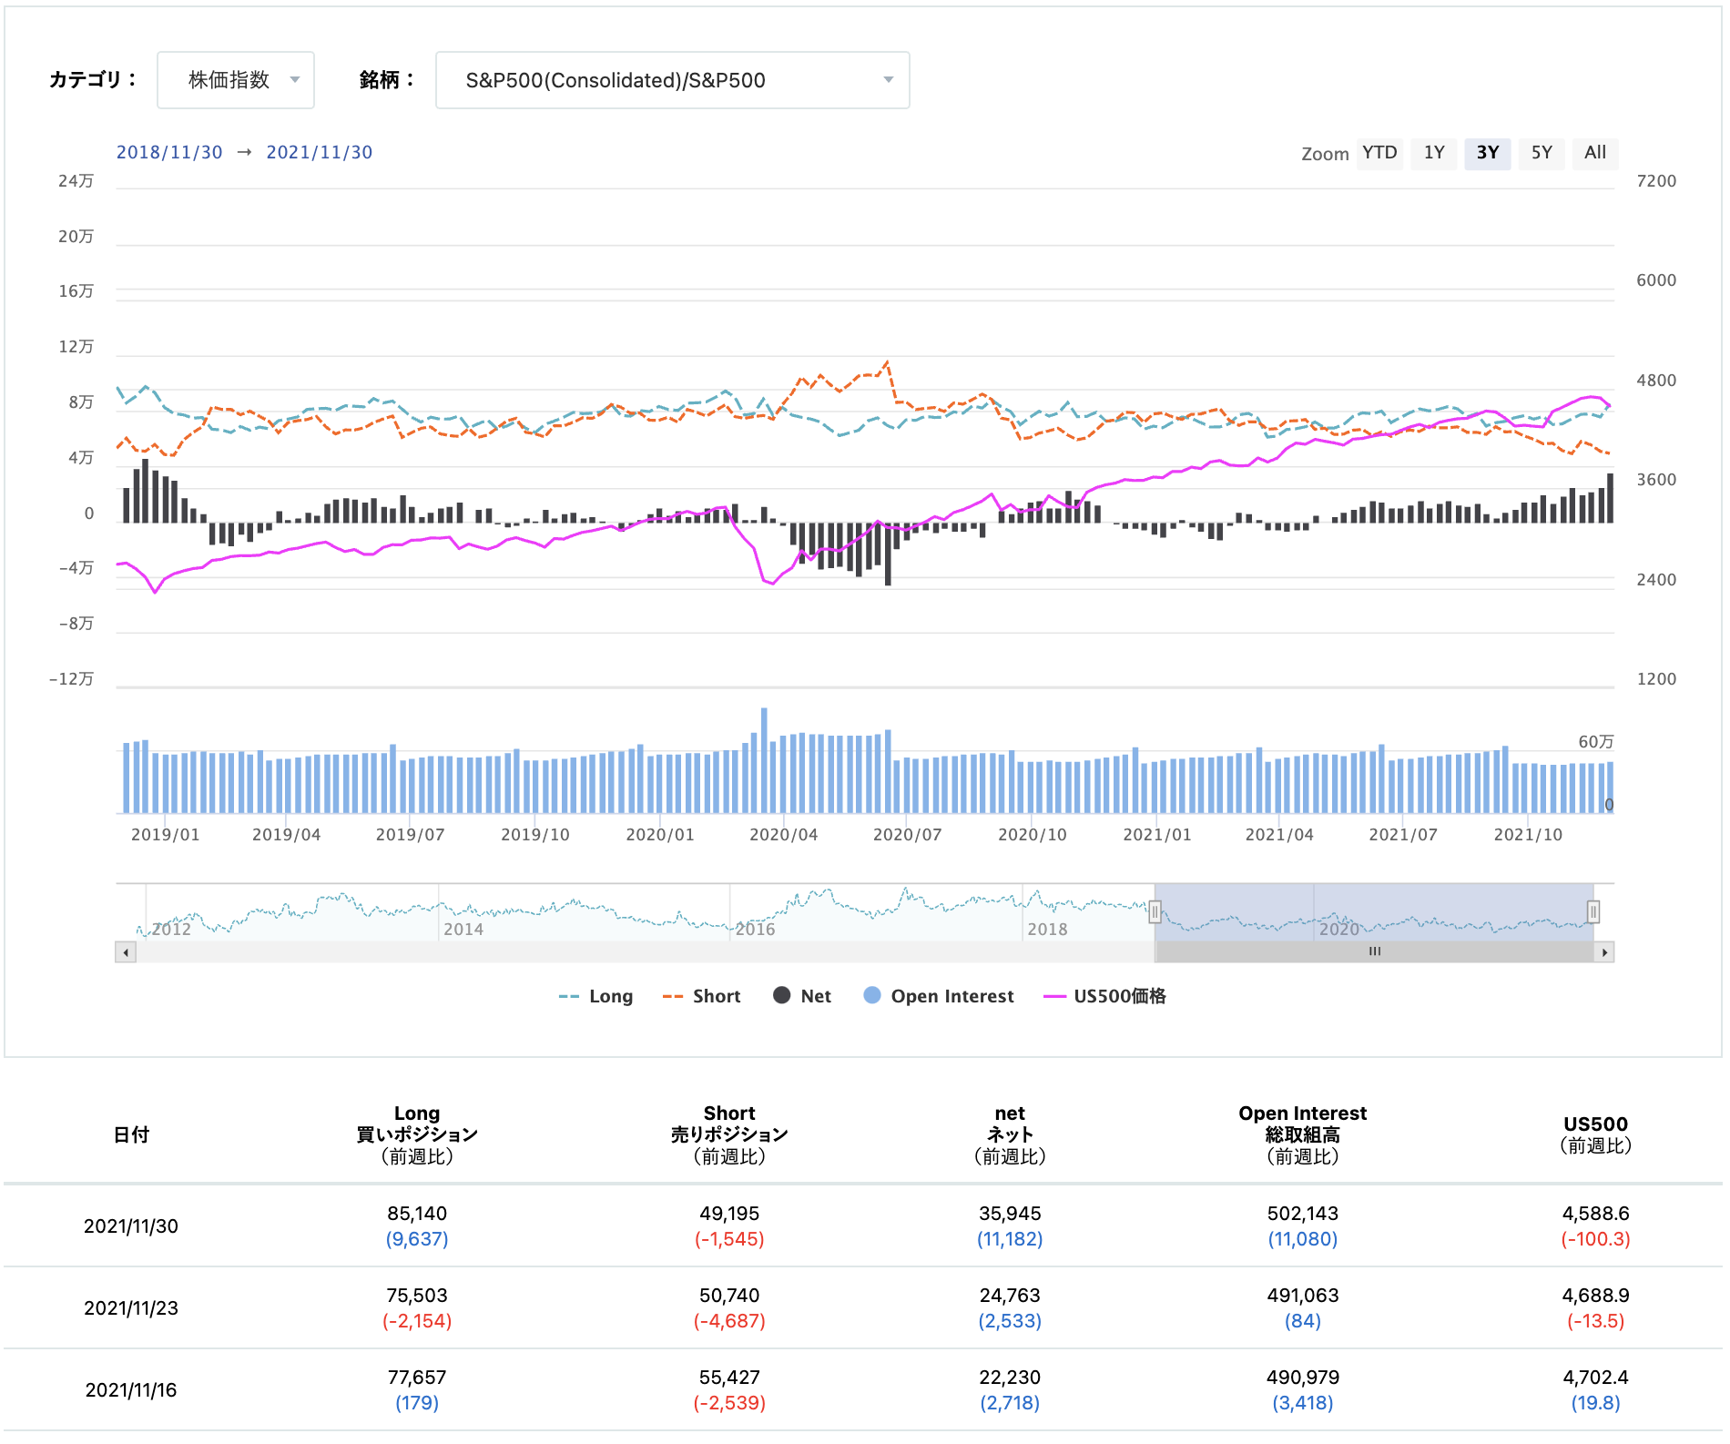Click the Long value 77,657
This screenshot has height=1444, width=1730.
coord(417,1378)
